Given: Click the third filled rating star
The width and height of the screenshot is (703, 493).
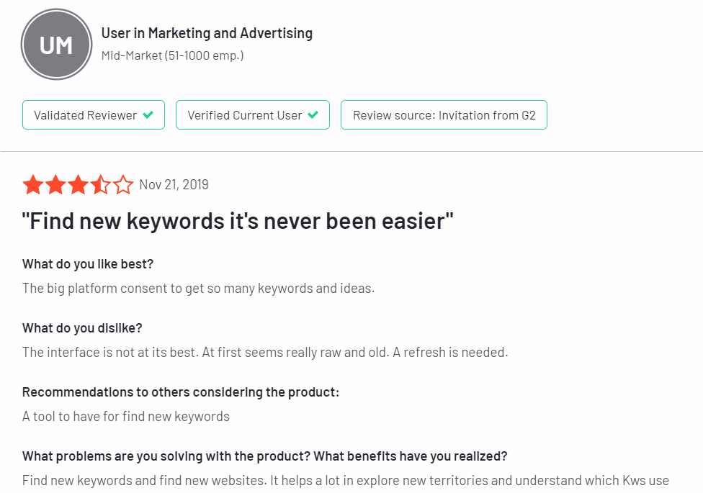Looking at the screenshot, I should pyautogui.click(x=78, y=185).
